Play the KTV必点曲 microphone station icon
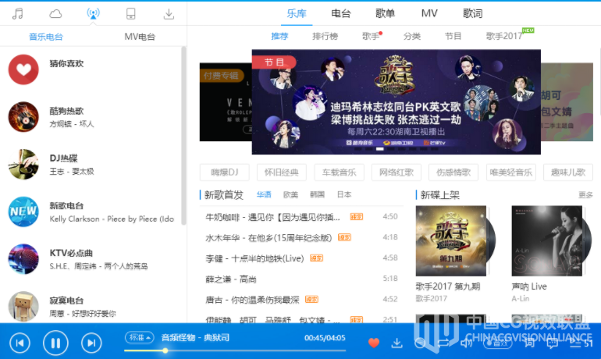 pos(23,259)
